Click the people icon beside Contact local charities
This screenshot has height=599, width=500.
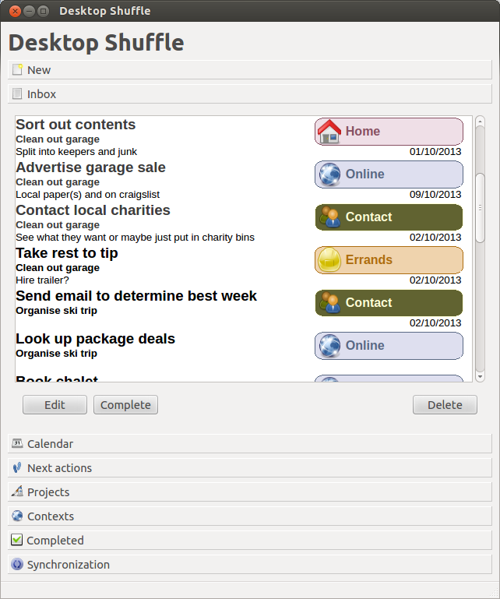point(329,217)
